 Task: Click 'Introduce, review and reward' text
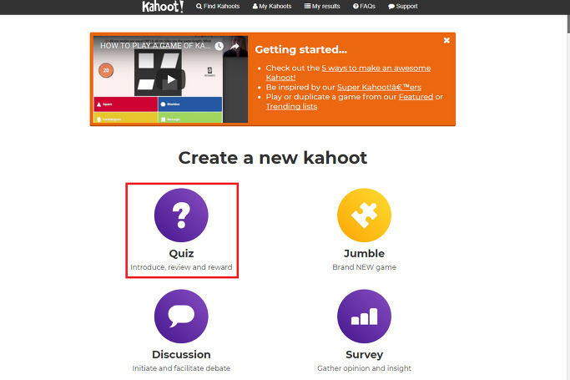point(181,267)
